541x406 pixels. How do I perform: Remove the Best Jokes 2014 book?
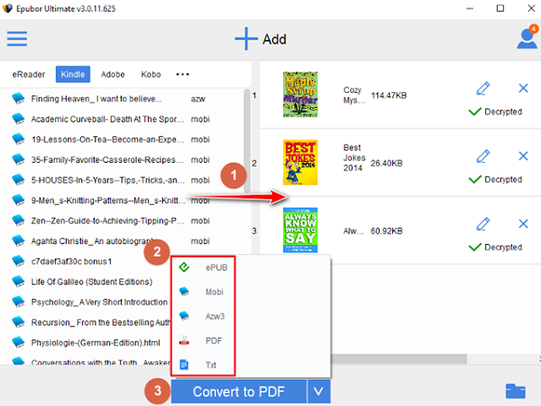(x=523, y=156)
